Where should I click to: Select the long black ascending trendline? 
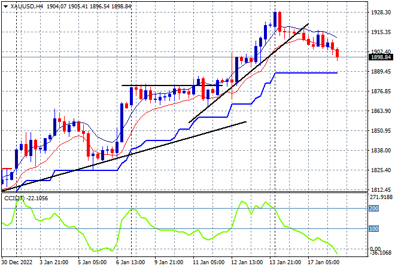123,157
